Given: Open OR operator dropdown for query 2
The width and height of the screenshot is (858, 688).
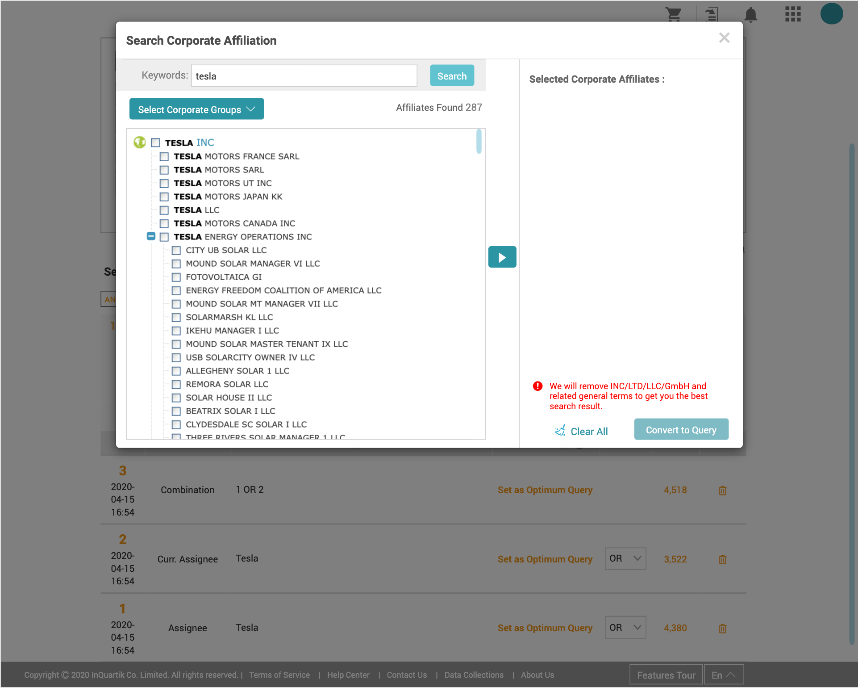Looking at the screenshot, I should point(625,558).
